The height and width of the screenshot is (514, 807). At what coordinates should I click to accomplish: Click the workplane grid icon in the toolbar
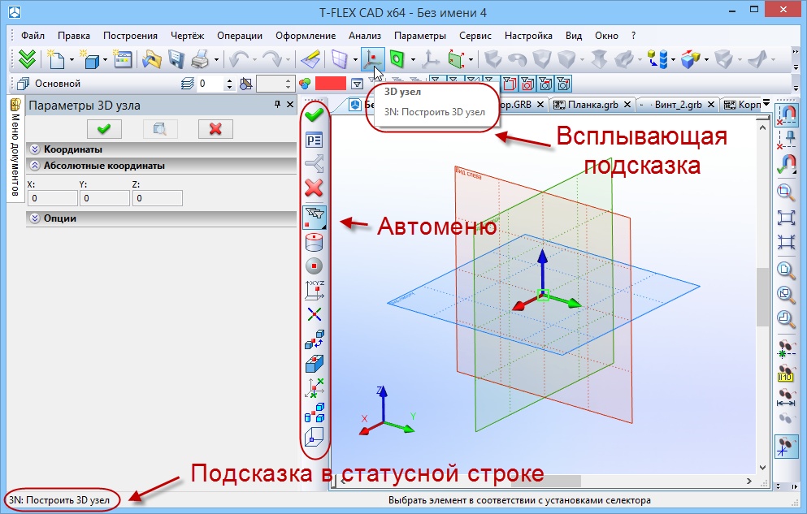[x=340, y=59]
